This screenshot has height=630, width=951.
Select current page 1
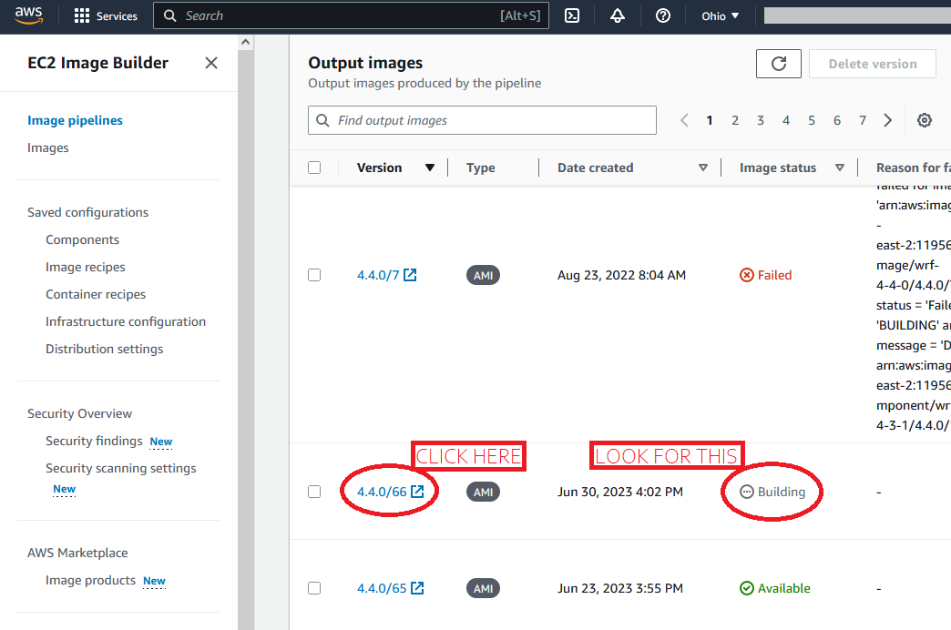point(710,120)
